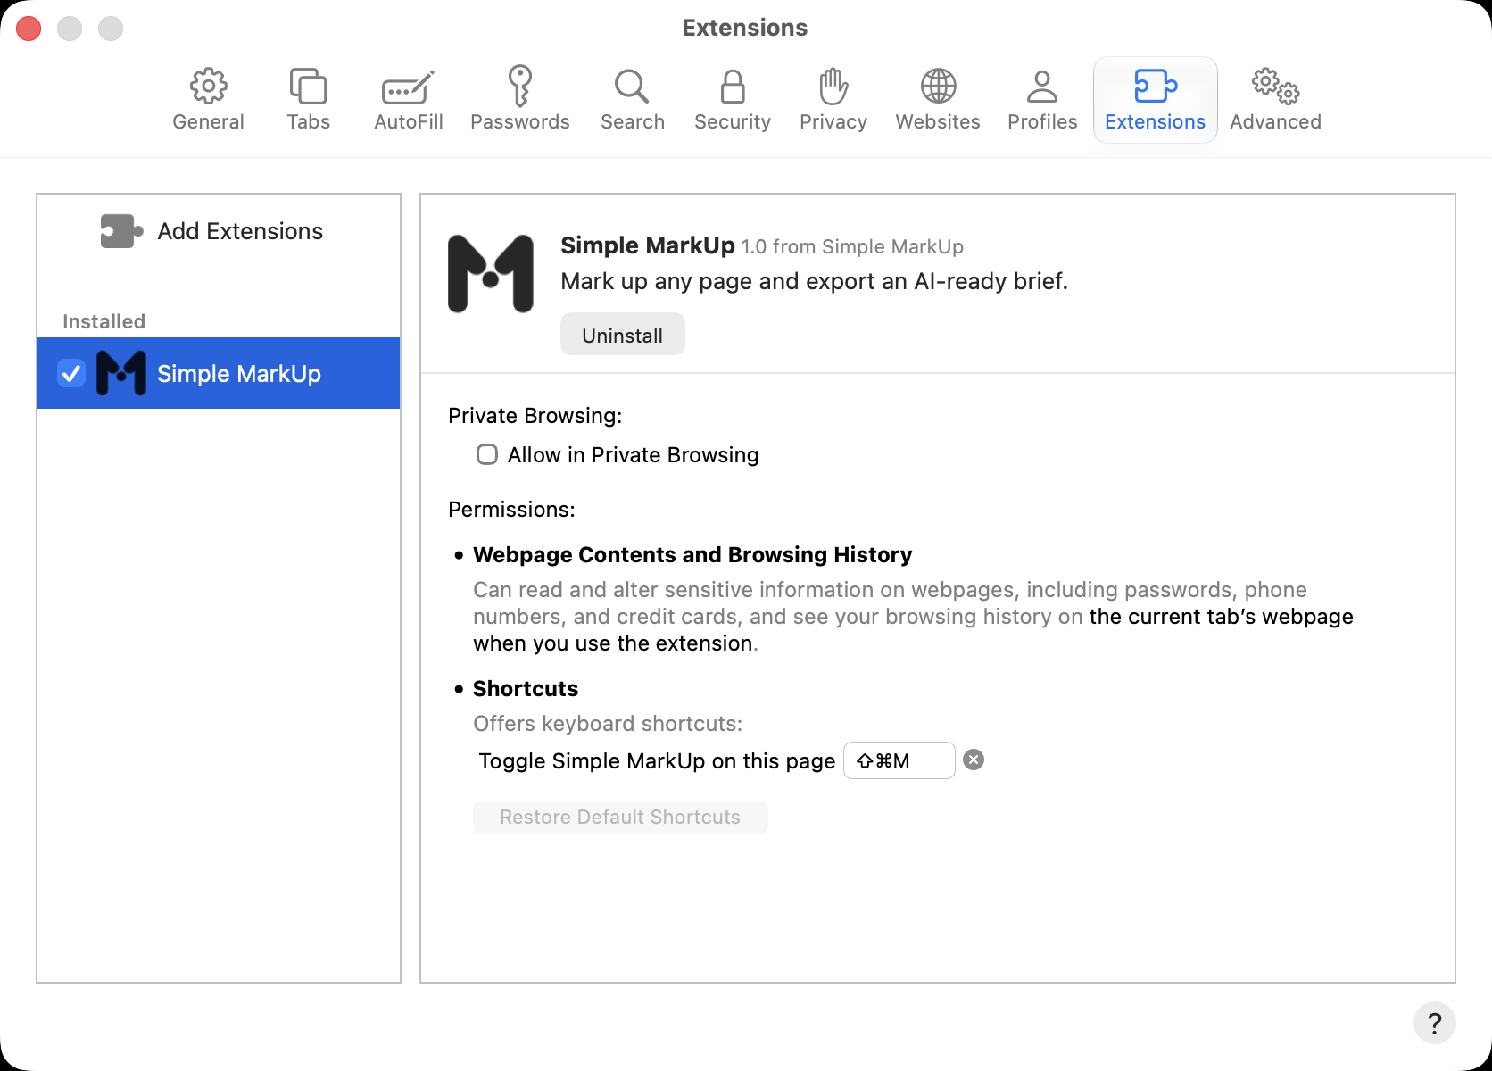Image resolution: width=1492 pixels, height=1071 pixels.
Task: Open the Search preferences pane
Action: point(632,100)
